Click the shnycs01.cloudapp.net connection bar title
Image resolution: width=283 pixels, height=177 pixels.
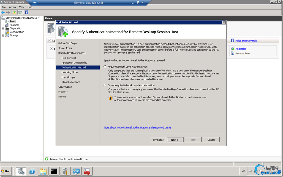pos(88,3)
